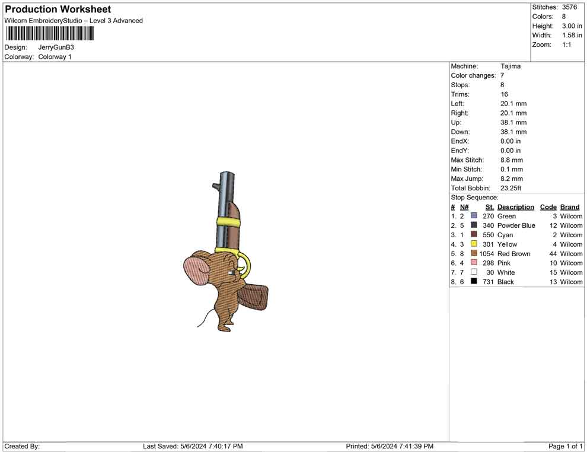Click the 'Green' description in stop sequence
This screenshot has width=587, height=452.
point(506,216)
